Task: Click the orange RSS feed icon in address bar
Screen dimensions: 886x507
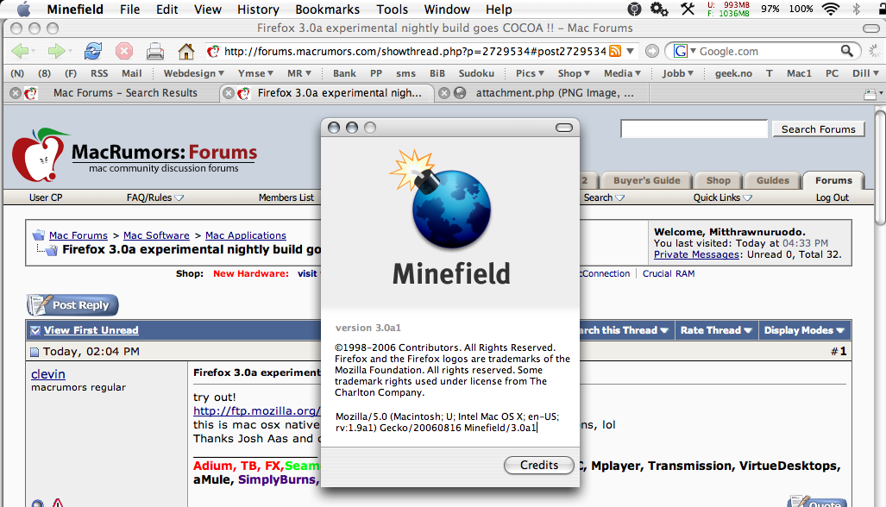Action: 615,52
